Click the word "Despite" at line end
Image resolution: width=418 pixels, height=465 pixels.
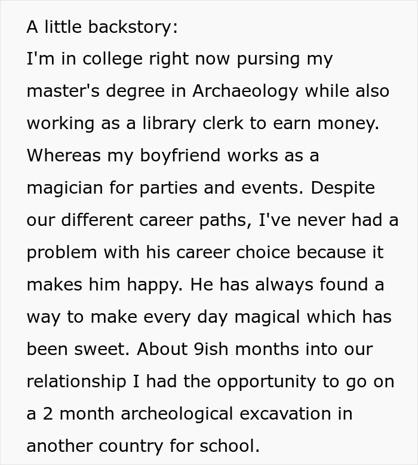(x=343, y=188)
